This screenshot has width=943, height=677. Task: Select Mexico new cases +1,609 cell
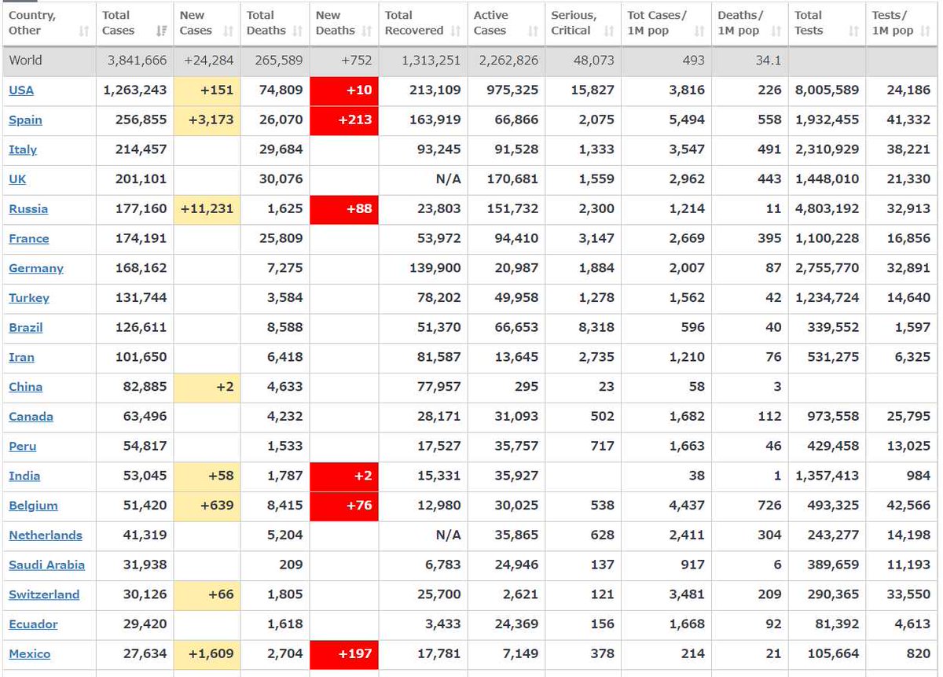coord(207,654)
